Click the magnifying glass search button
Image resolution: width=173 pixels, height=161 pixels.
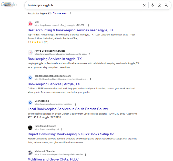166,5
